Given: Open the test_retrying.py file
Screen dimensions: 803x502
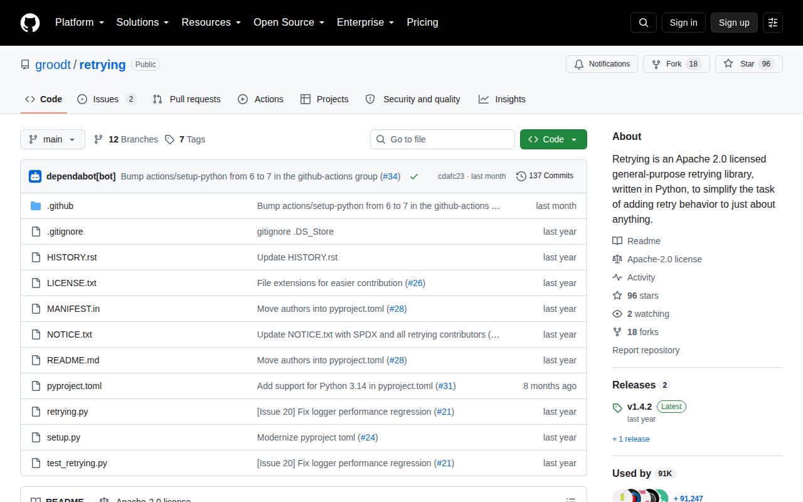Looking at the screenshot, I should click(x=77, y=463).
